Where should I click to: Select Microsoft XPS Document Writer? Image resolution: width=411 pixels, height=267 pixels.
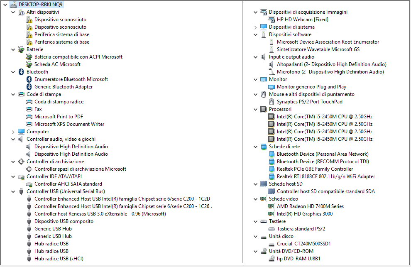(69, 124)
